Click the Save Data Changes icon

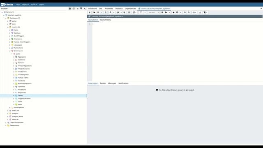coord(106,12)
